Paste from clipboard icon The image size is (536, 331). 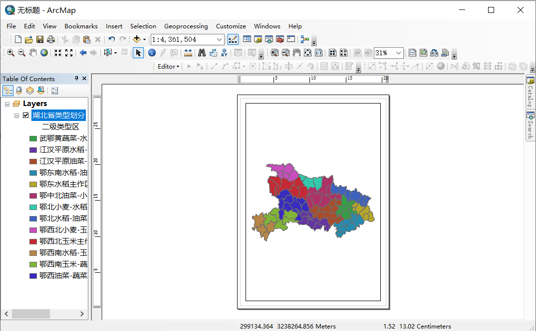pos(87,39)
